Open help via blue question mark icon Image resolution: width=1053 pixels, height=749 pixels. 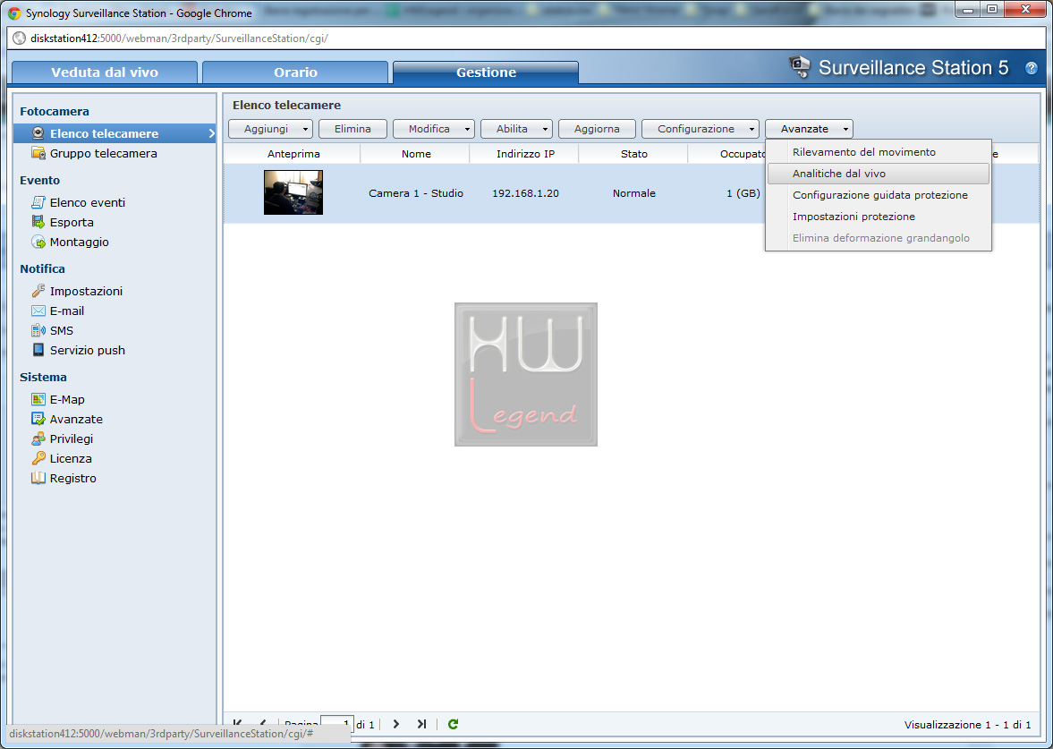point(1031,68)
